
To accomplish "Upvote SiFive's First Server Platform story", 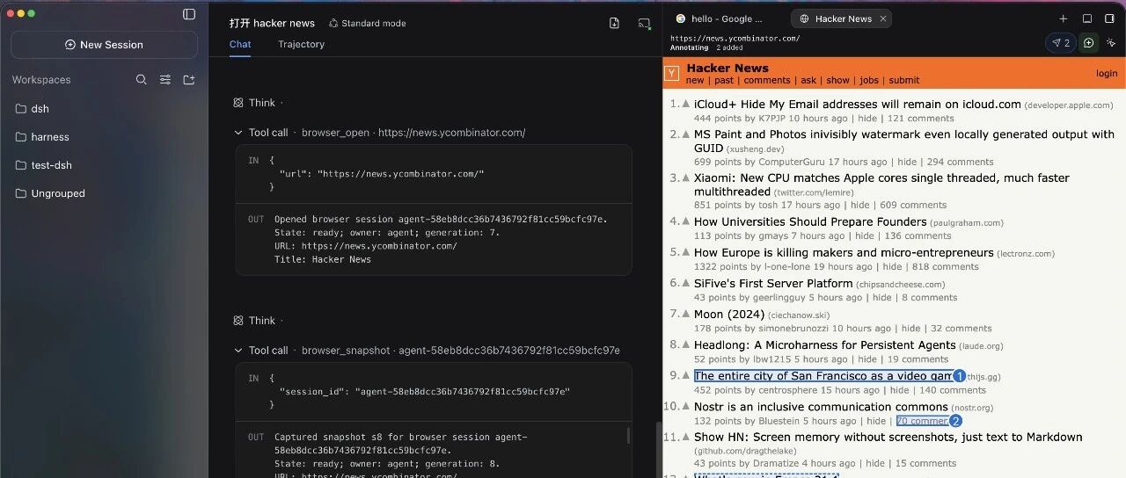I will click(687, 284).
